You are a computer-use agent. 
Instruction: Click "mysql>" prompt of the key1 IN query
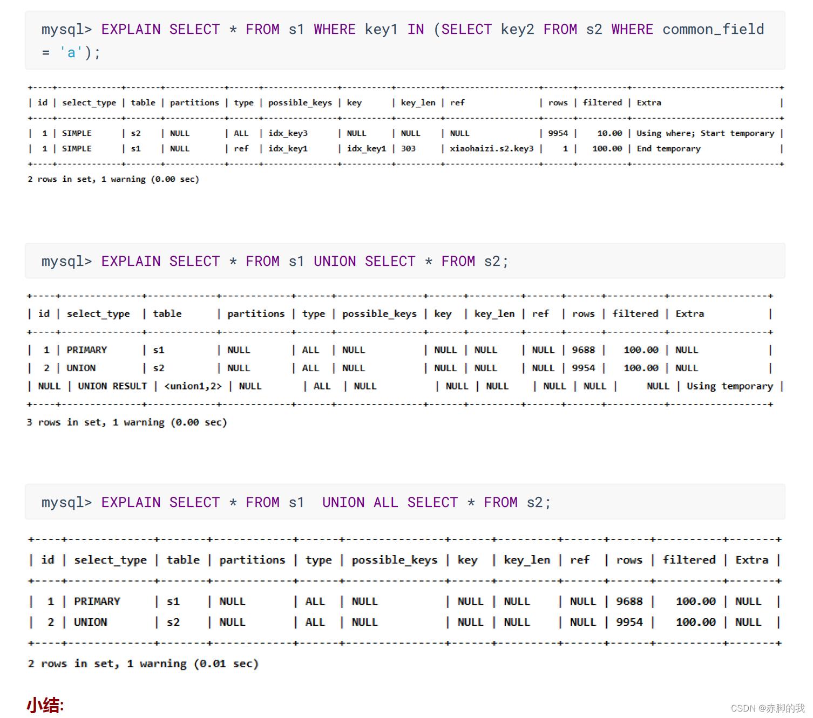click(66, 30)
